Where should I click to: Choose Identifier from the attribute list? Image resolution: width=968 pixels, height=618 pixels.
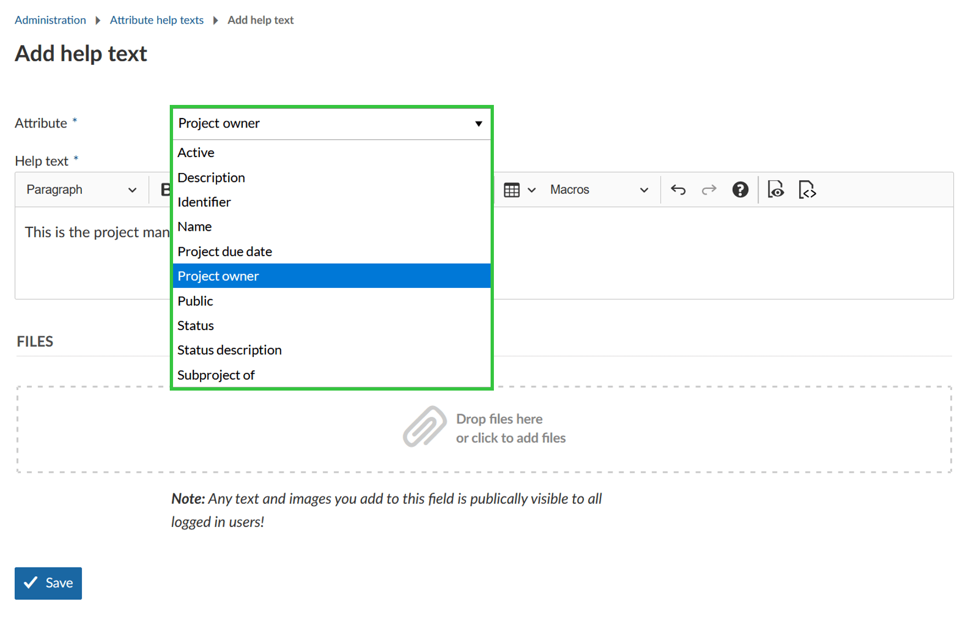coord(204,202)
